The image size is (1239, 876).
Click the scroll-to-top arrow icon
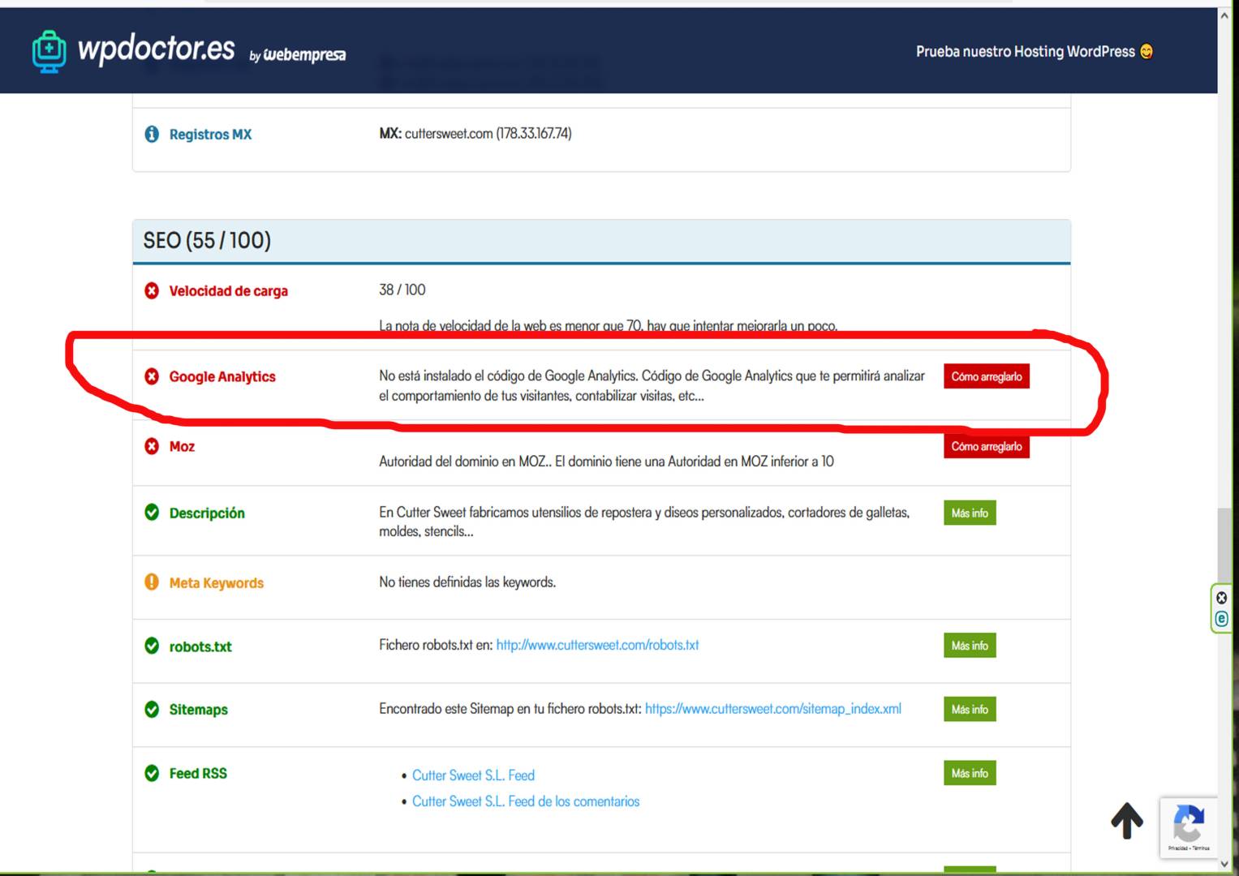pos(1127,820)
